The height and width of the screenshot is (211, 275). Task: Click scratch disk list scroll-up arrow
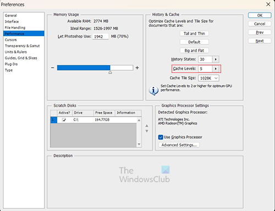click(x=139, y=120)
